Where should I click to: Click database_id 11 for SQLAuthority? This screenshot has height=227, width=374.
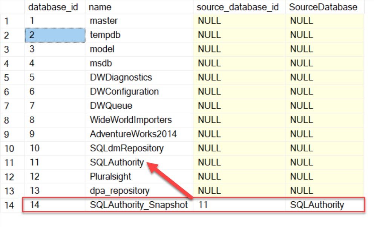(x=55, y=162)
